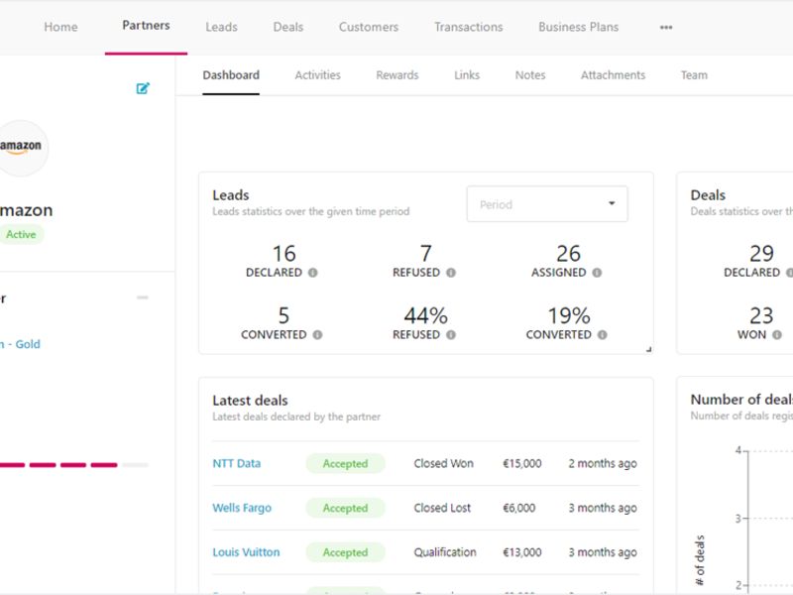
Task: Click the Amazon logo avatar
Action: click(20, 148)
